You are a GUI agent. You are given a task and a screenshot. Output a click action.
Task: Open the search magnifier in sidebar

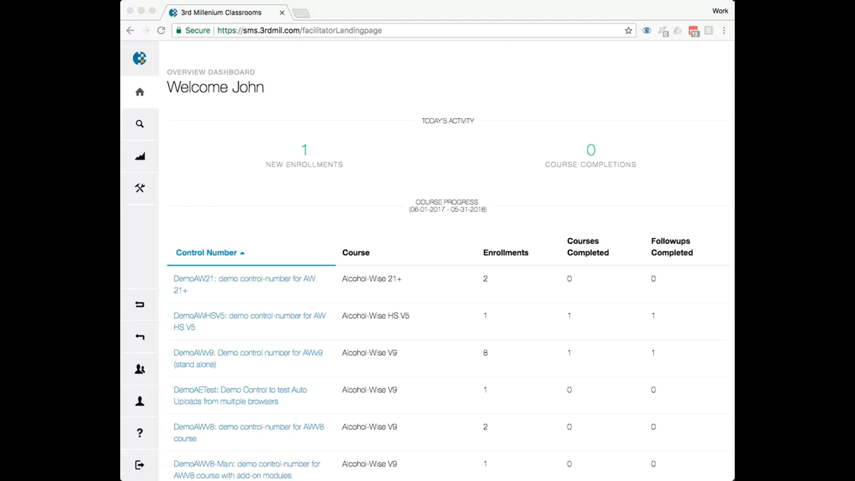point(140,124)
